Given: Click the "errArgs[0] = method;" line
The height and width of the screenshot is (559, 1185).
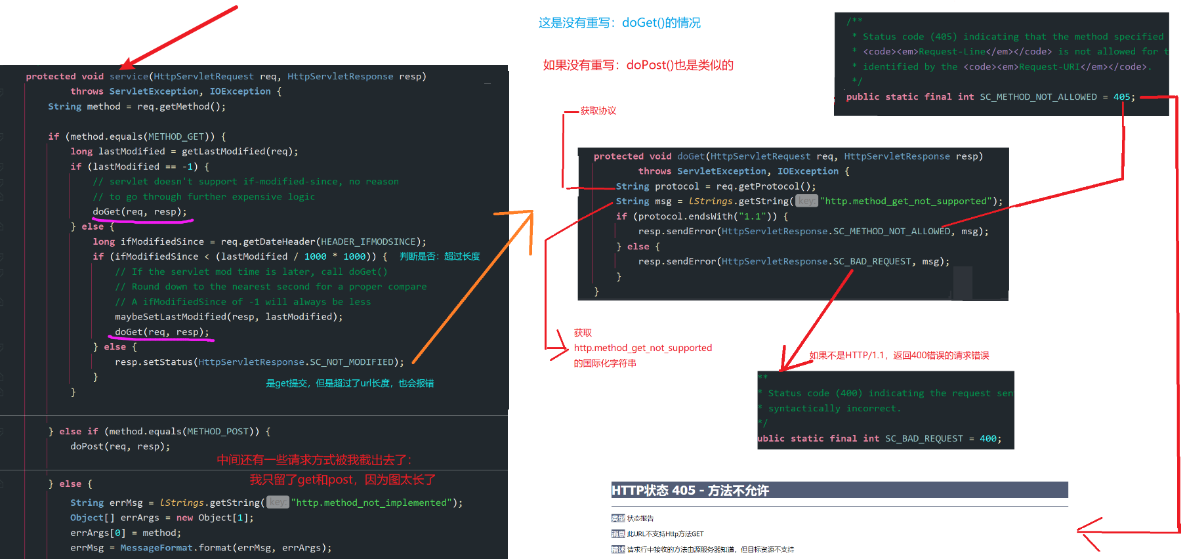Looking at the screenshot, I should point(126,533).
